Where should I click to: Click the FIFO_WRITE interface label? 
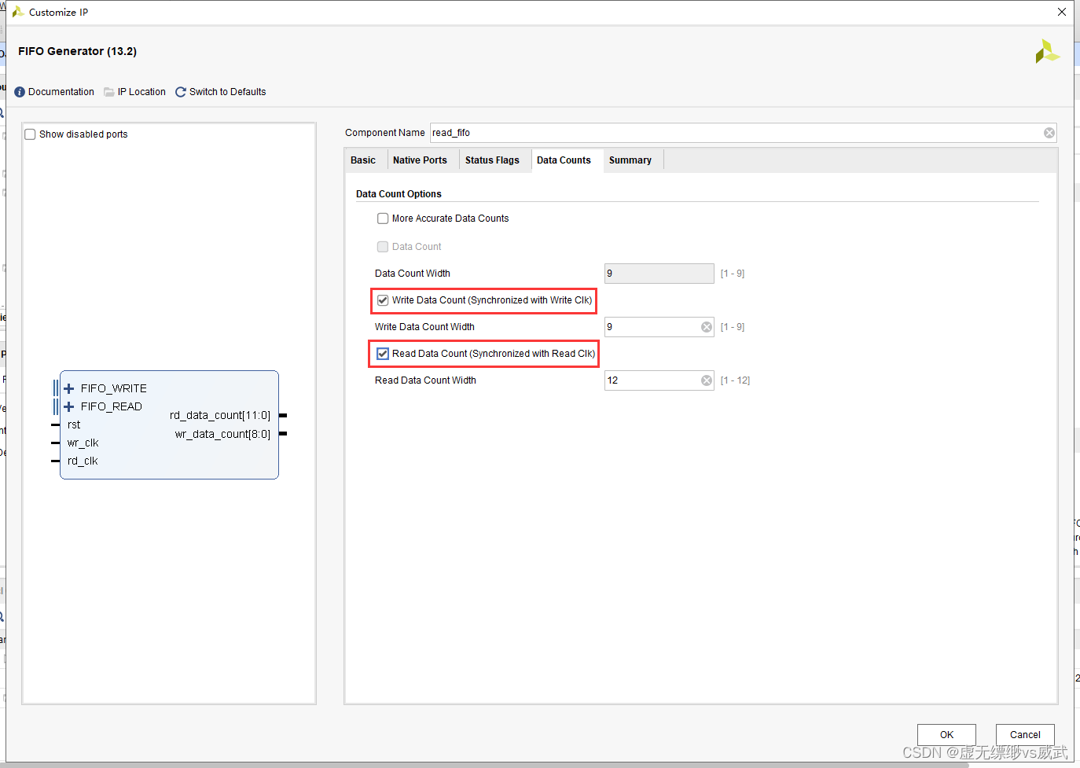114,388
